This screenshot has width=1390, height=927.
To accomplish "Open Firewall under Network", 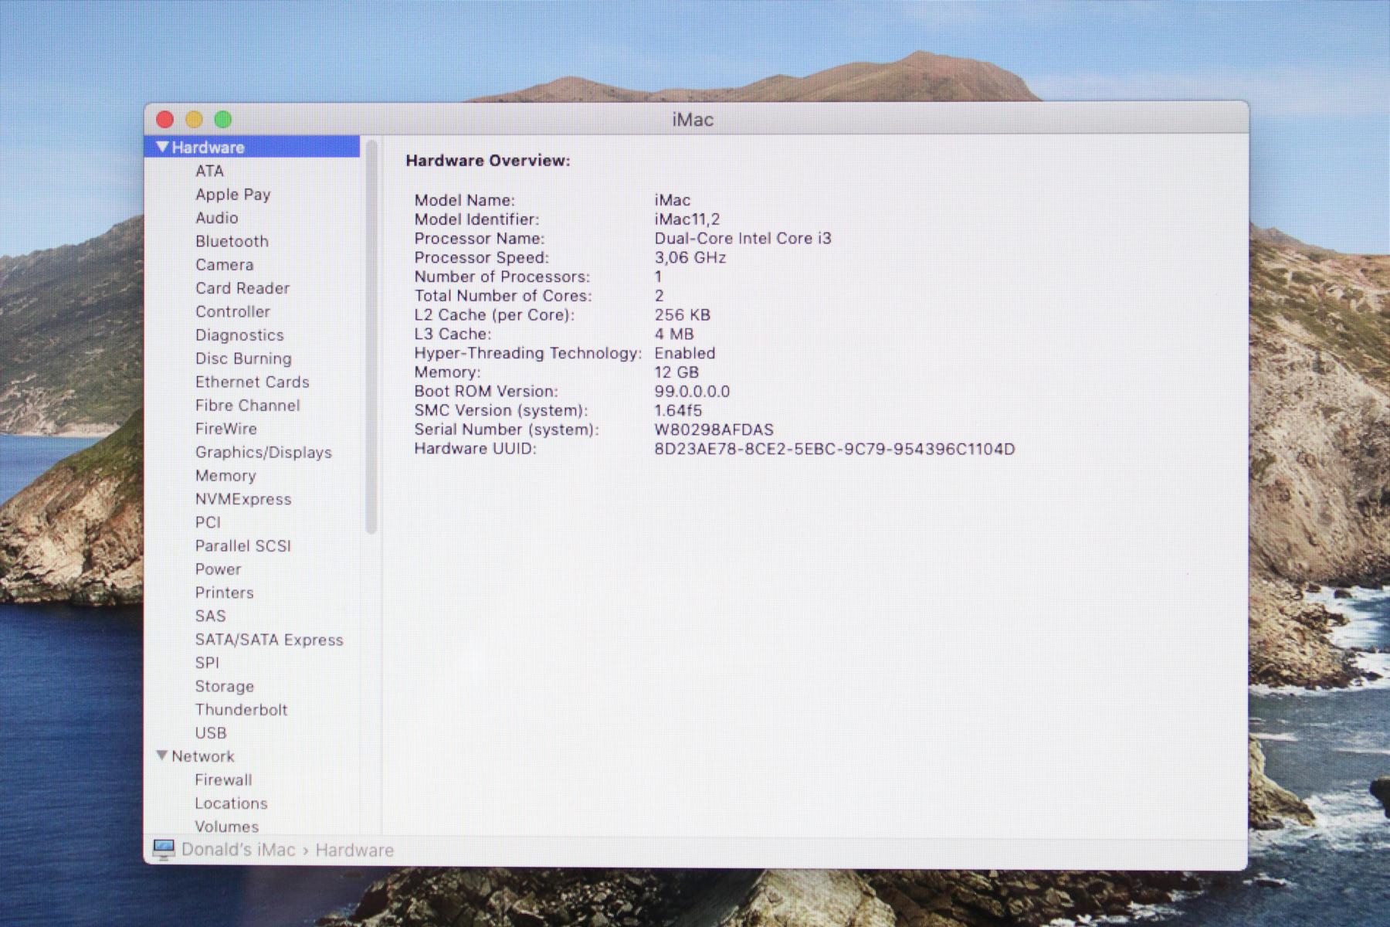I will point(223,780).
